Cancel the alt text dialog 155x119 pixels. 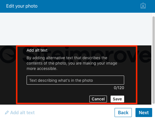click(98, 99)
